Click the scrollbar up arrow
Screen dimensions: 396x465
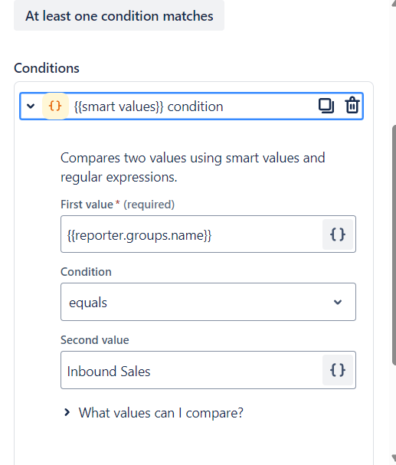pyautogui.click(x=394, y=2)
